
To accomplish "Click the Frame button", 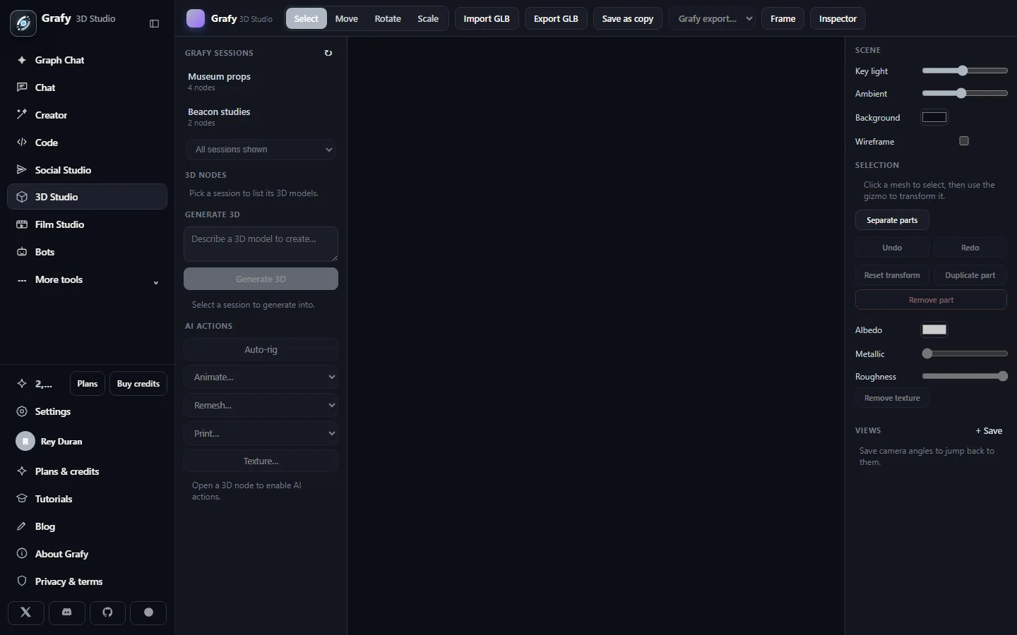I will point(783,19).
